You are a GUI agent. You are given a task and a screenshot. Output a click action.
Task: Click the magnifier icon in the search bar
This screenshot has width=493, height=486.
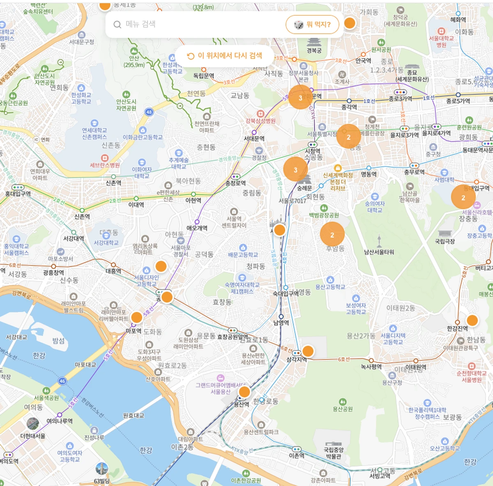[117, 25]
